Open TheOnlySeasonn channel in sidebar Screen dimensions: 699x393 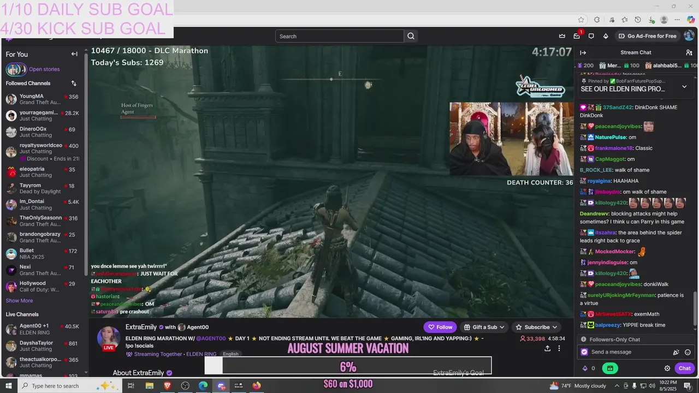43,221
